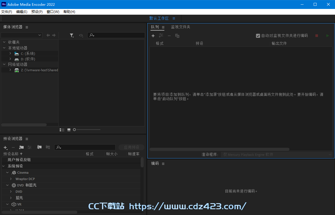
Task: Open the Encoding panel menu icon
Action: pos(163,164)
